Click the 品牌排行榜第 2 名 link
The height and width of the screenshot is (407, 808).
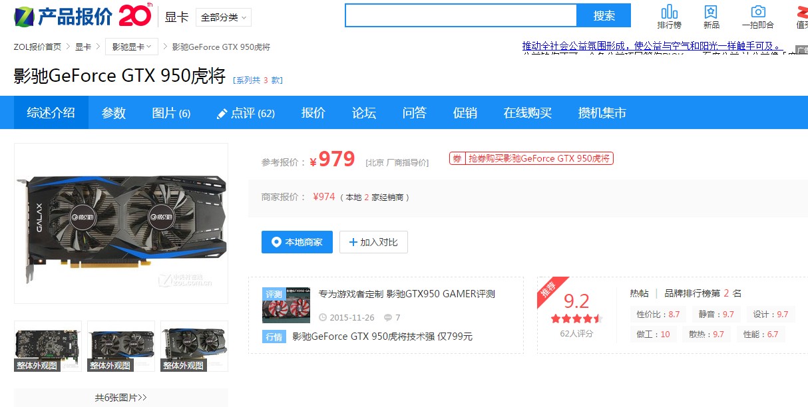tap(703, 293)
